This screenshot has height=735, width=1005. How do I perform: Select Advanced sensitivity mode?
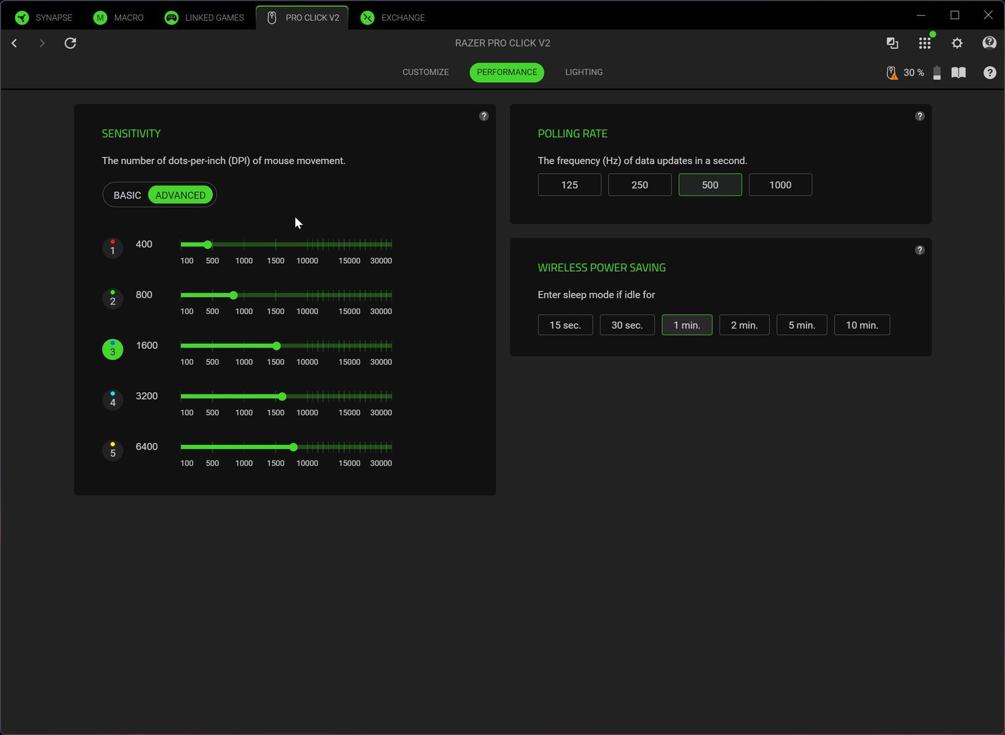pyautogui.click(x=180, y=195)
